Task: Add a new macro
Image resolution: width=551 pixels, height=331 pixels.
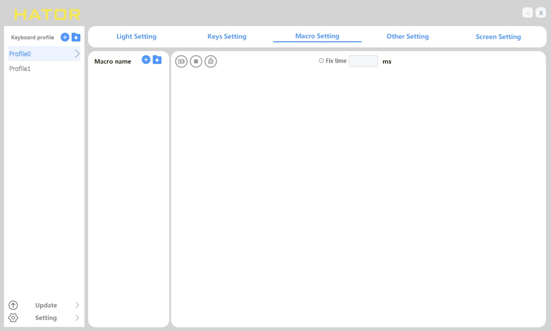Action: 146,59
